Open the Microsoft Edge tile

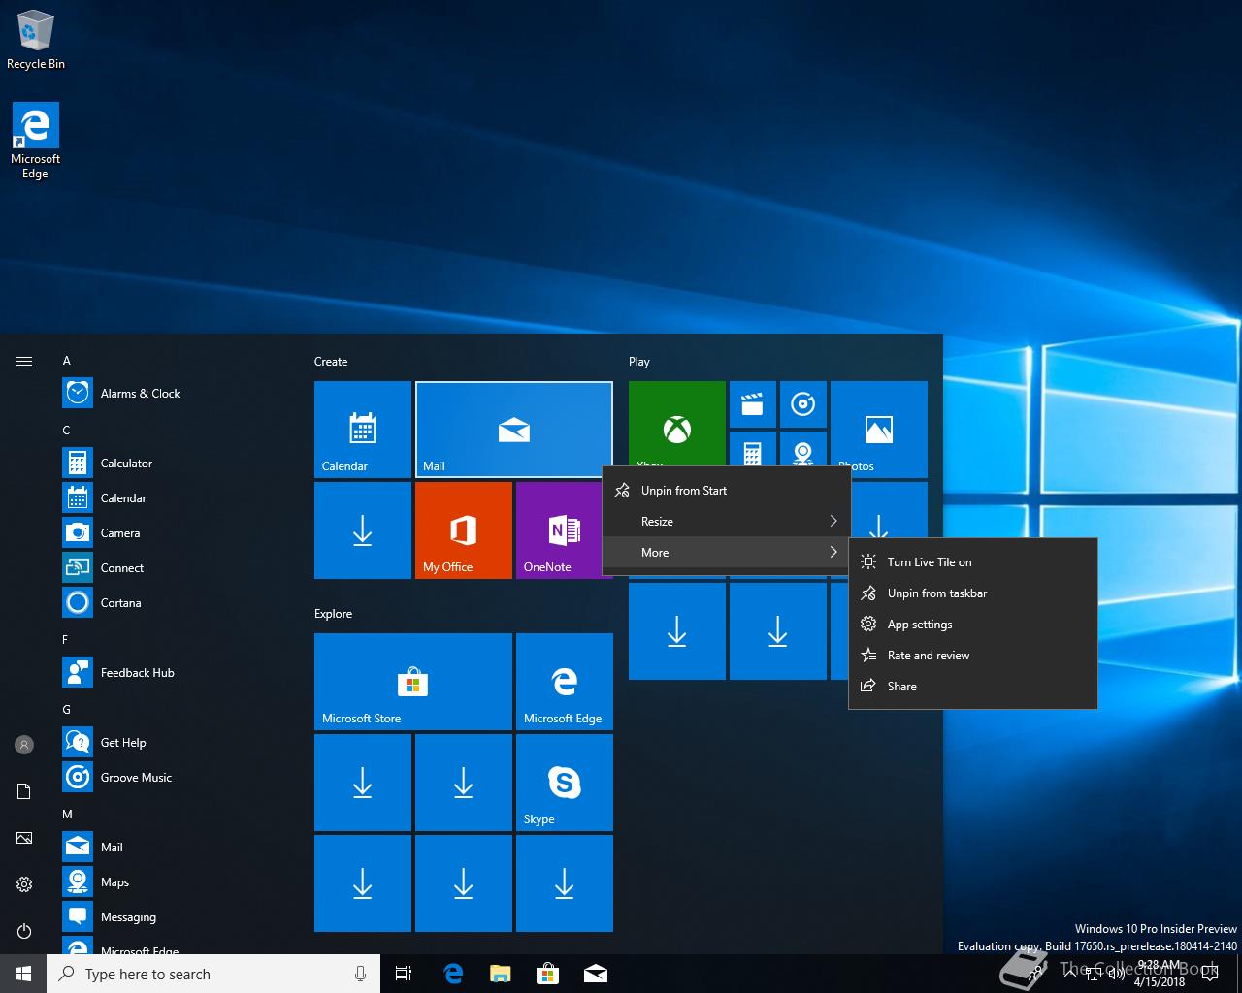[565, 682]
